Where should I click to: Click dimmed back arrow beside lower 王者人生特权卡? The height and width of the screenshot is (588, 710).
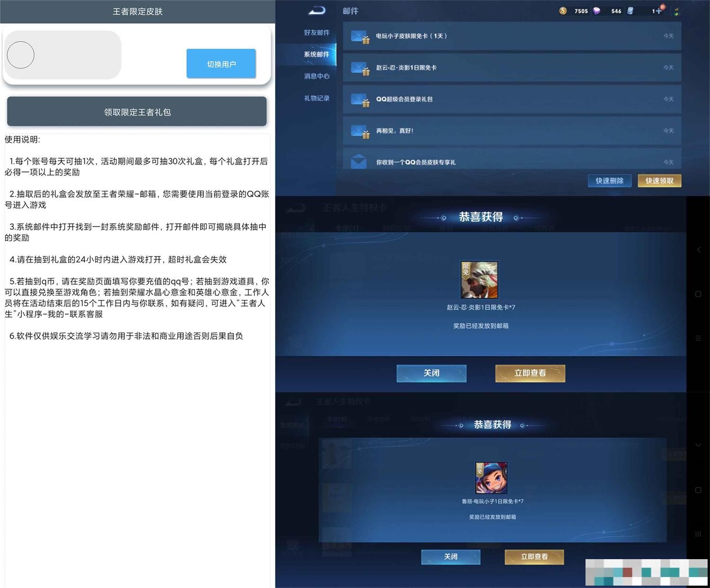coord(293,402)
